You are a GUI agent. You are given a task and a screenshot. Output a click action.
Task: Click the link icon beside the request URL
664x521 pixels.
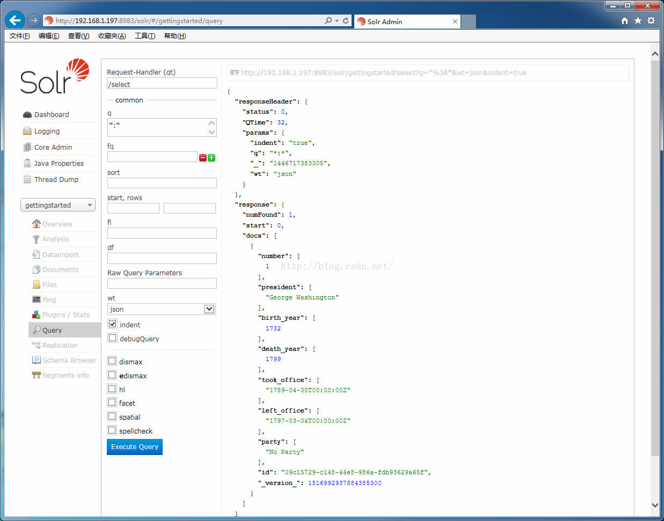pyautogui.click(x=234, y=72)
